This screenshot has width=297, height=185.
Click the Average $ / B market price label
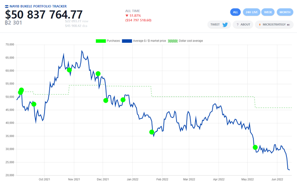[x=149, y=41]
